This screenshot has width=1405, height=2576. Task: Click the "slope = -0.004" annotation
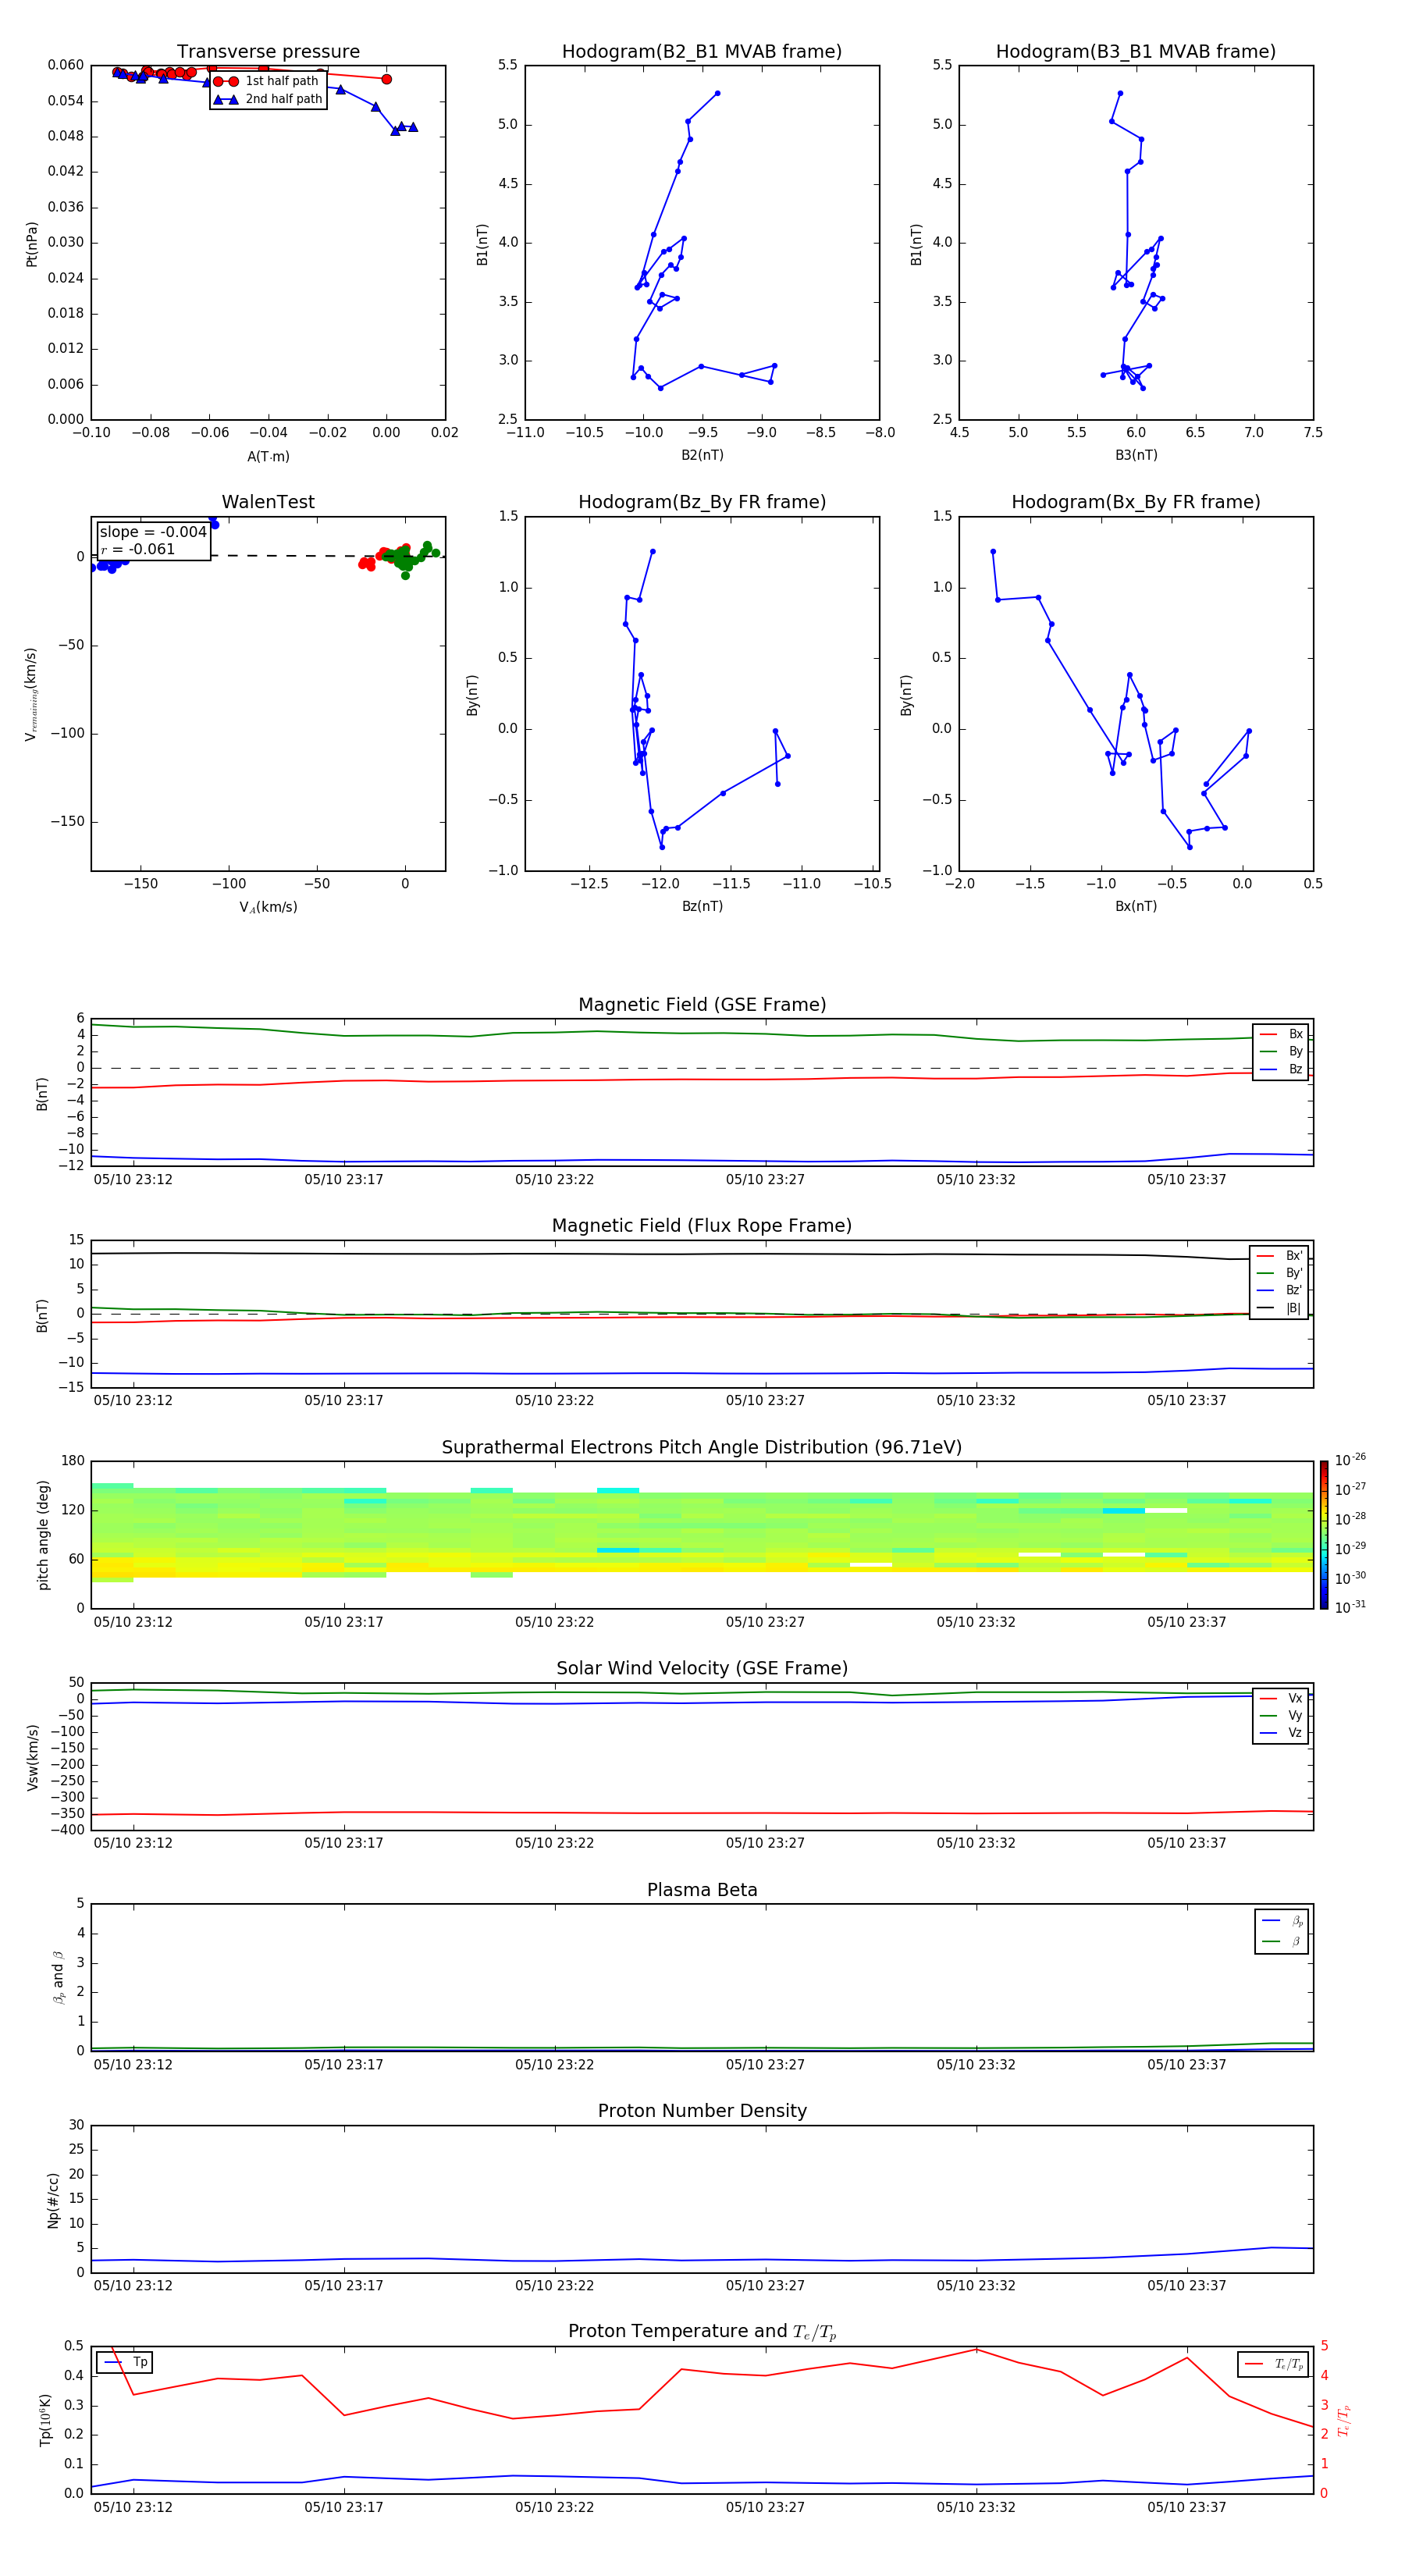coord(153,532)
